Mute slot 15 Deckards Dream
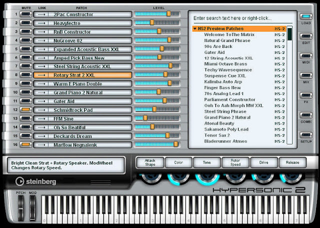This screenshot has width=320, height=228. point(25,136)
